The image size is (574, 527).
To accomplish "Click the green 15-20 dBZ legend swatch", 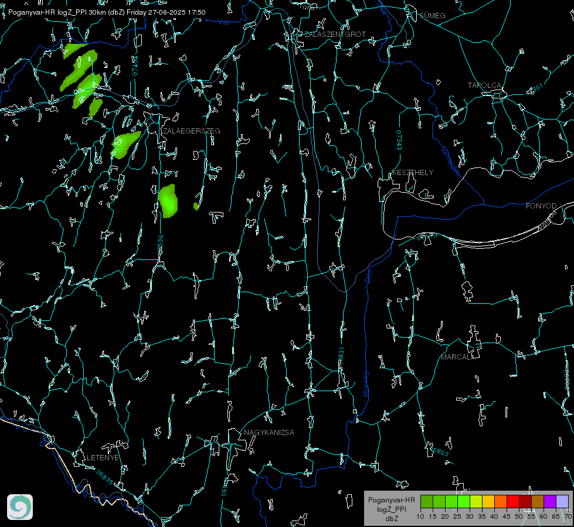I will [x=439, y=501].
